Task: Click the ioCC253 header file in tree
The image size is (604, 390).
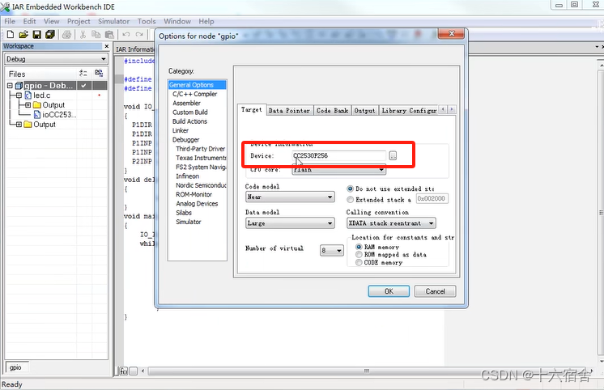Action: [59, 115]
